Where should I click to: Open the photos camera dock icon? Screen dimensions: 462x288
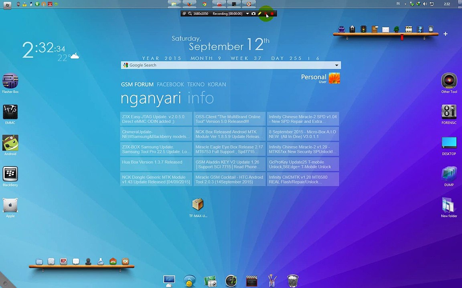point(211,281)
